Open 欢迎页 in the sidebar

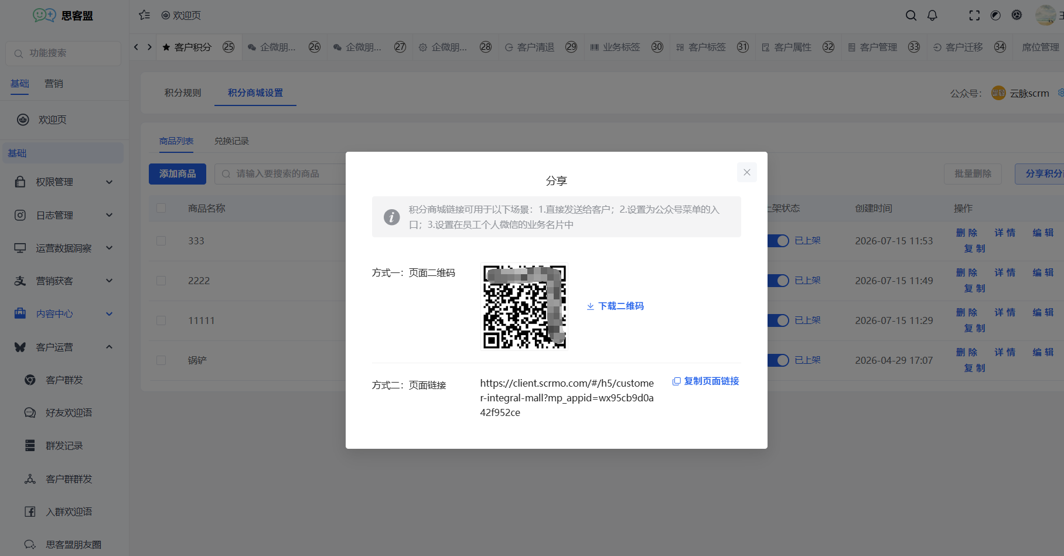[x=64, y=120]
